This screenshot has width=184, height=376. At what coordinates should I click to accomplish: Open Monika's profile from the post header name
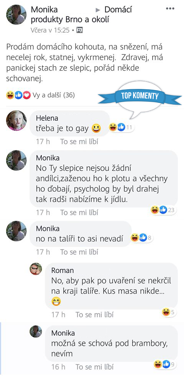pos(44,10)
